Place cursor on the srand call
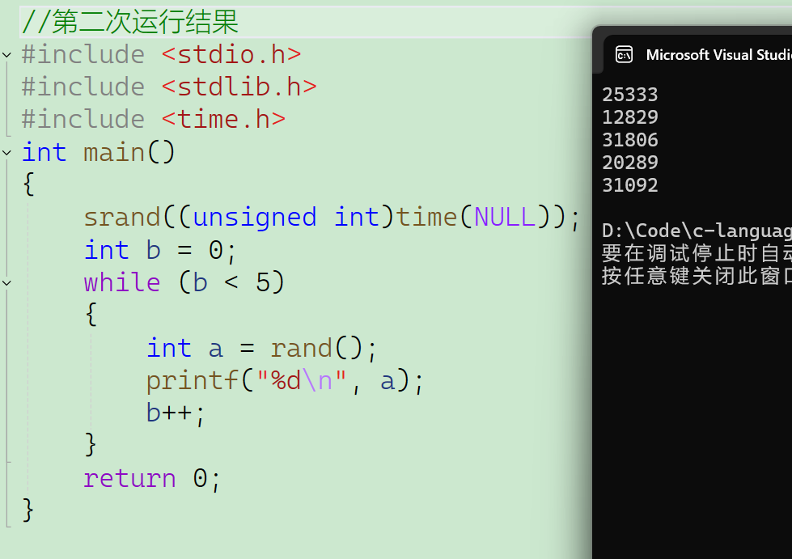The height and width of the screenshot is (559, 792). click(121, 217)
